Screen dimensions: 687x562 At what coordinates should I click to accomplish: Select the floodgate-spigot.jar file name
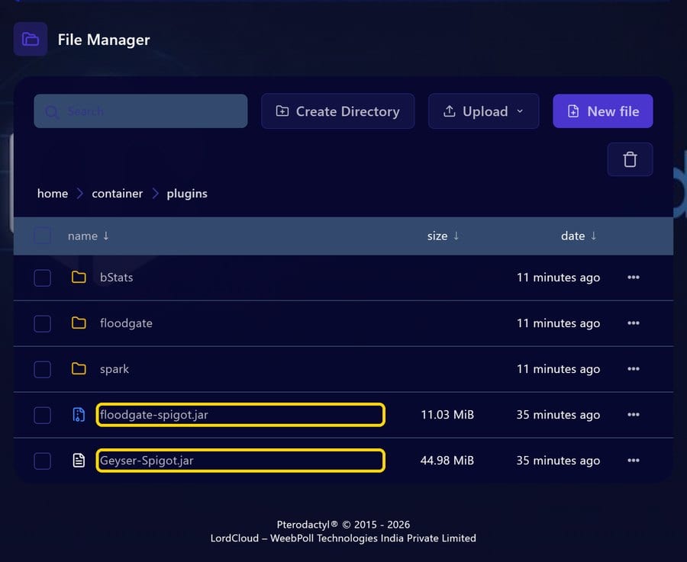(153, 415)
